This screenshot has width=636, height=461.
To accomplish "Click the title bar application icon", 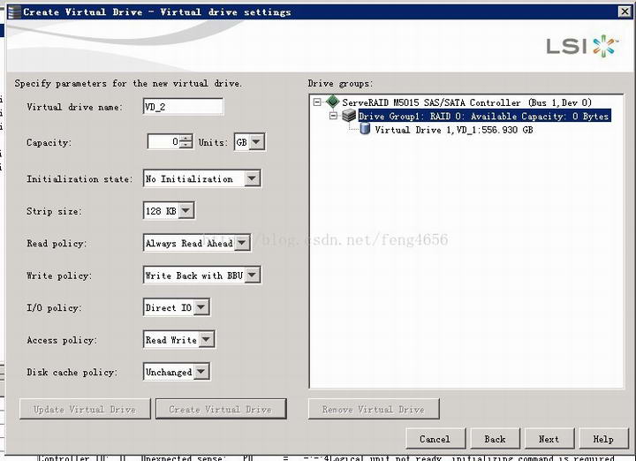I will coord(14,12).
